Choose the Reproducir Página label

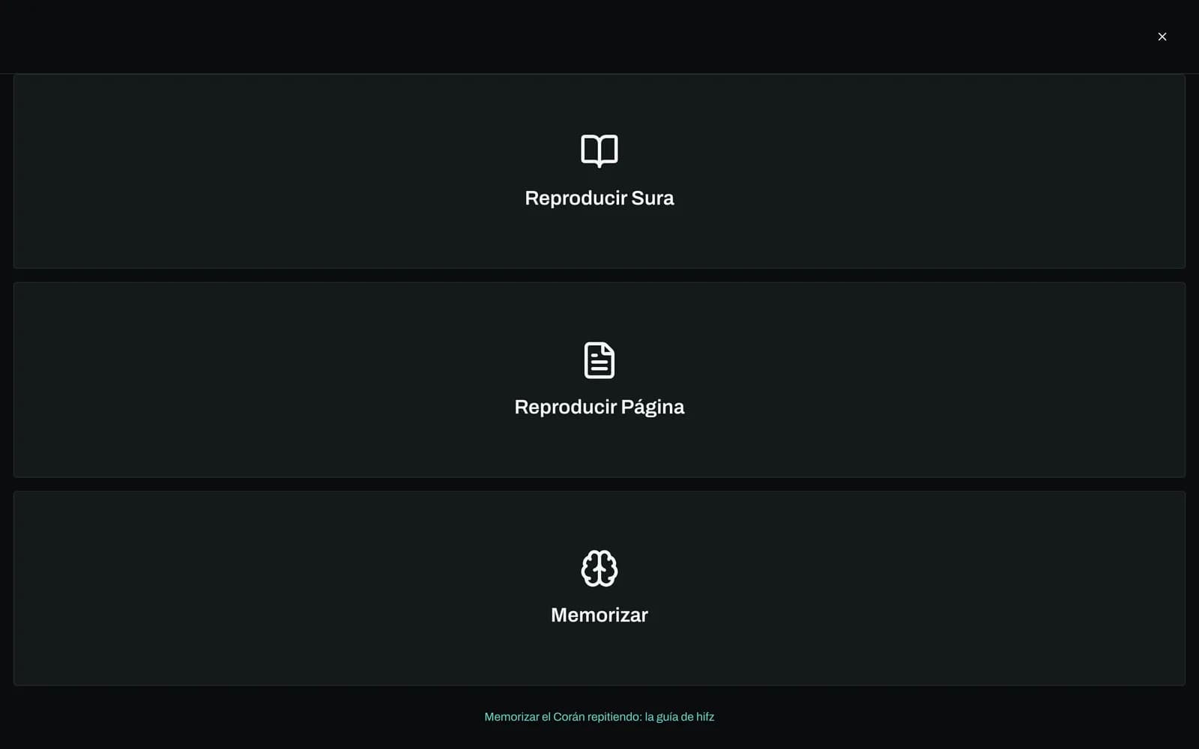pos(599,407)
